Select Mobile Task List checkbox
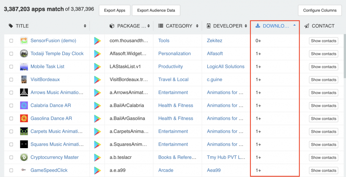This screenshot has height=177, width=346. (11, 67)
